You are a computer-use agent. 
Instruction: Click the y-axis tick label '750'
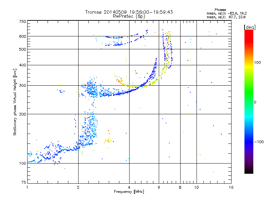click(x=22, y=21)
